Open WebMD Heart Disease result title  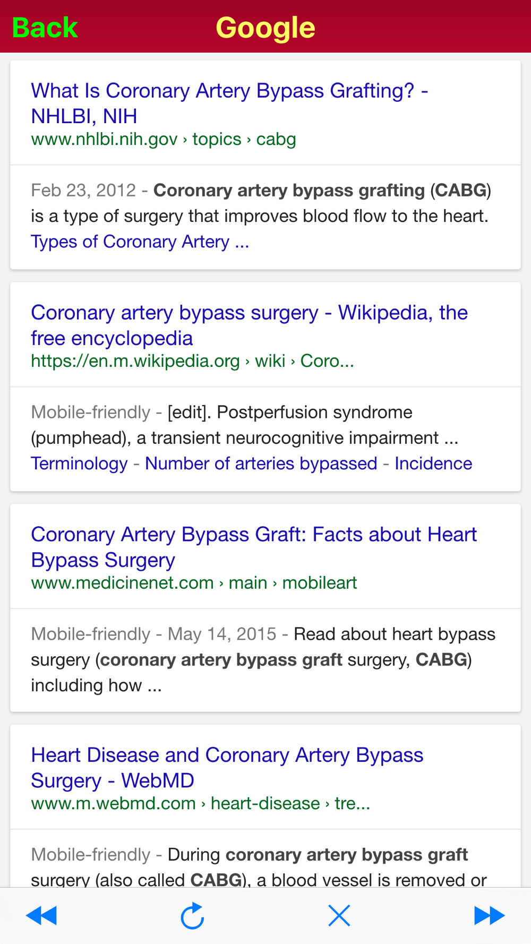click(227, 768)
